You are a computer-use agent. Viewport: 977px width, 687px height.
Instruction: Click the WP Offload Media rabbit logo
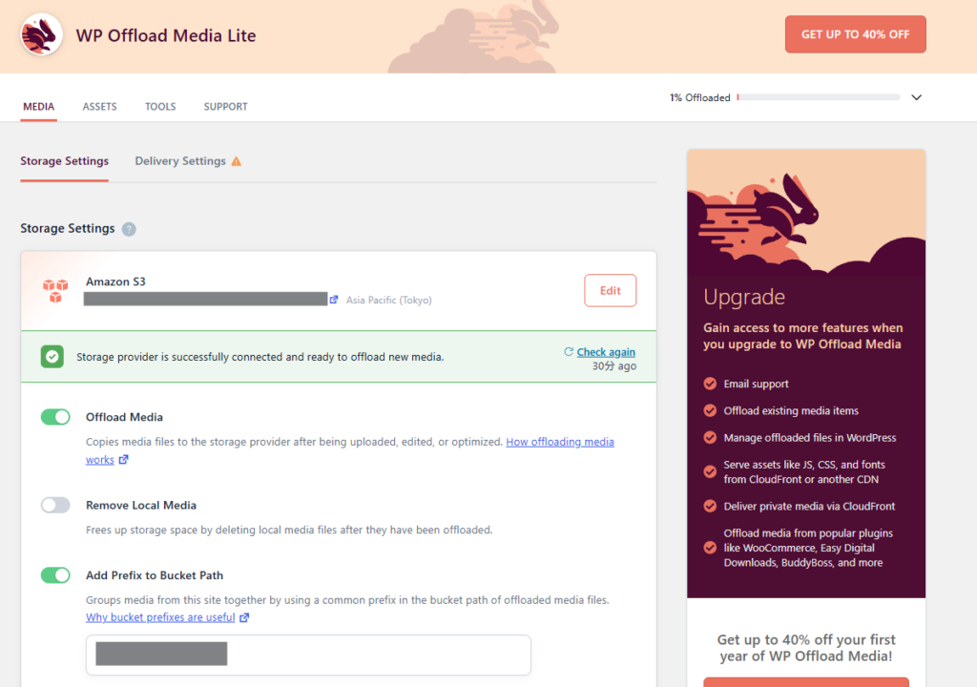coord(41,35)
